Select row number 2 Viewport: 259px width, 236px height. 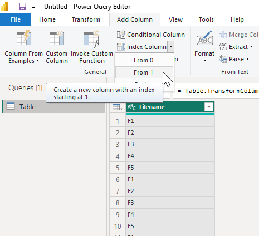[x=118, y=133]
